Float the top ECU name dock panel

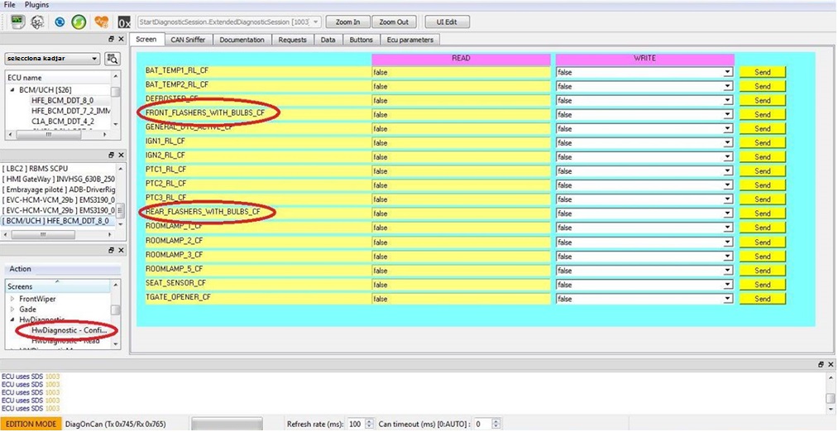pos(111,39)
